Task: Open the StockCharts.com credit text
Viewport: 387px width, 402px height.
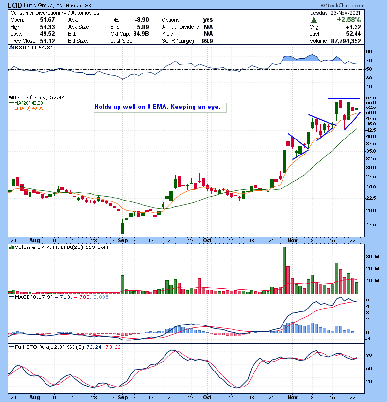Action: tap(342, 6)
